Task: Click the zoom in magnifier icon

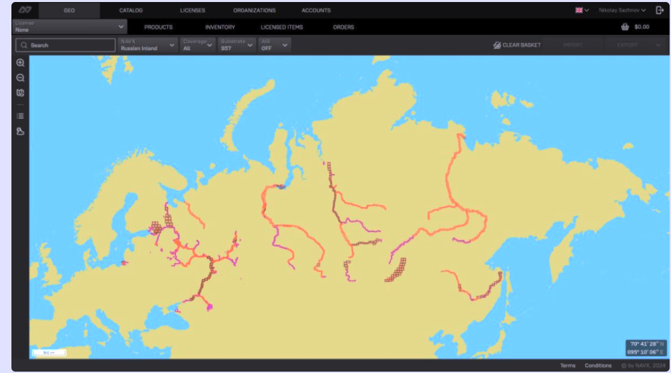Action: point(20,63)
